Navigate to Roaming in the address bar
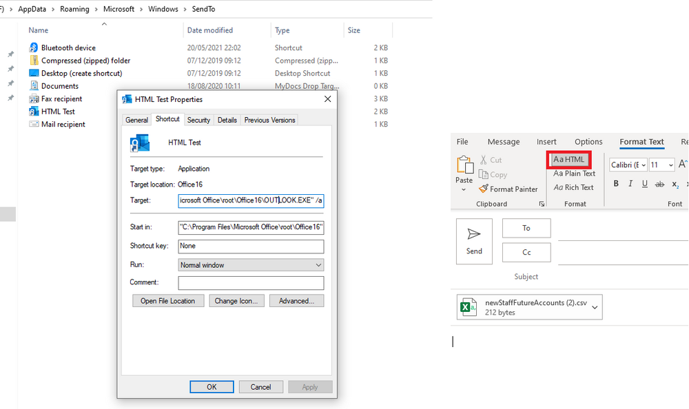 (74, 9)
